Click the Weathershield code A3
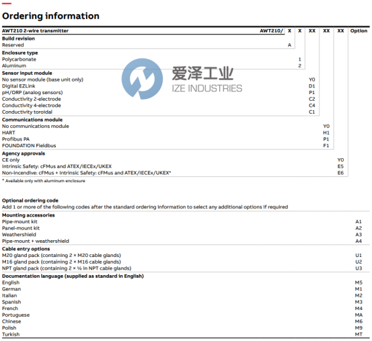The height and width of the screenshot is (341, 372). pyautogui.click(x=359, y=235)
